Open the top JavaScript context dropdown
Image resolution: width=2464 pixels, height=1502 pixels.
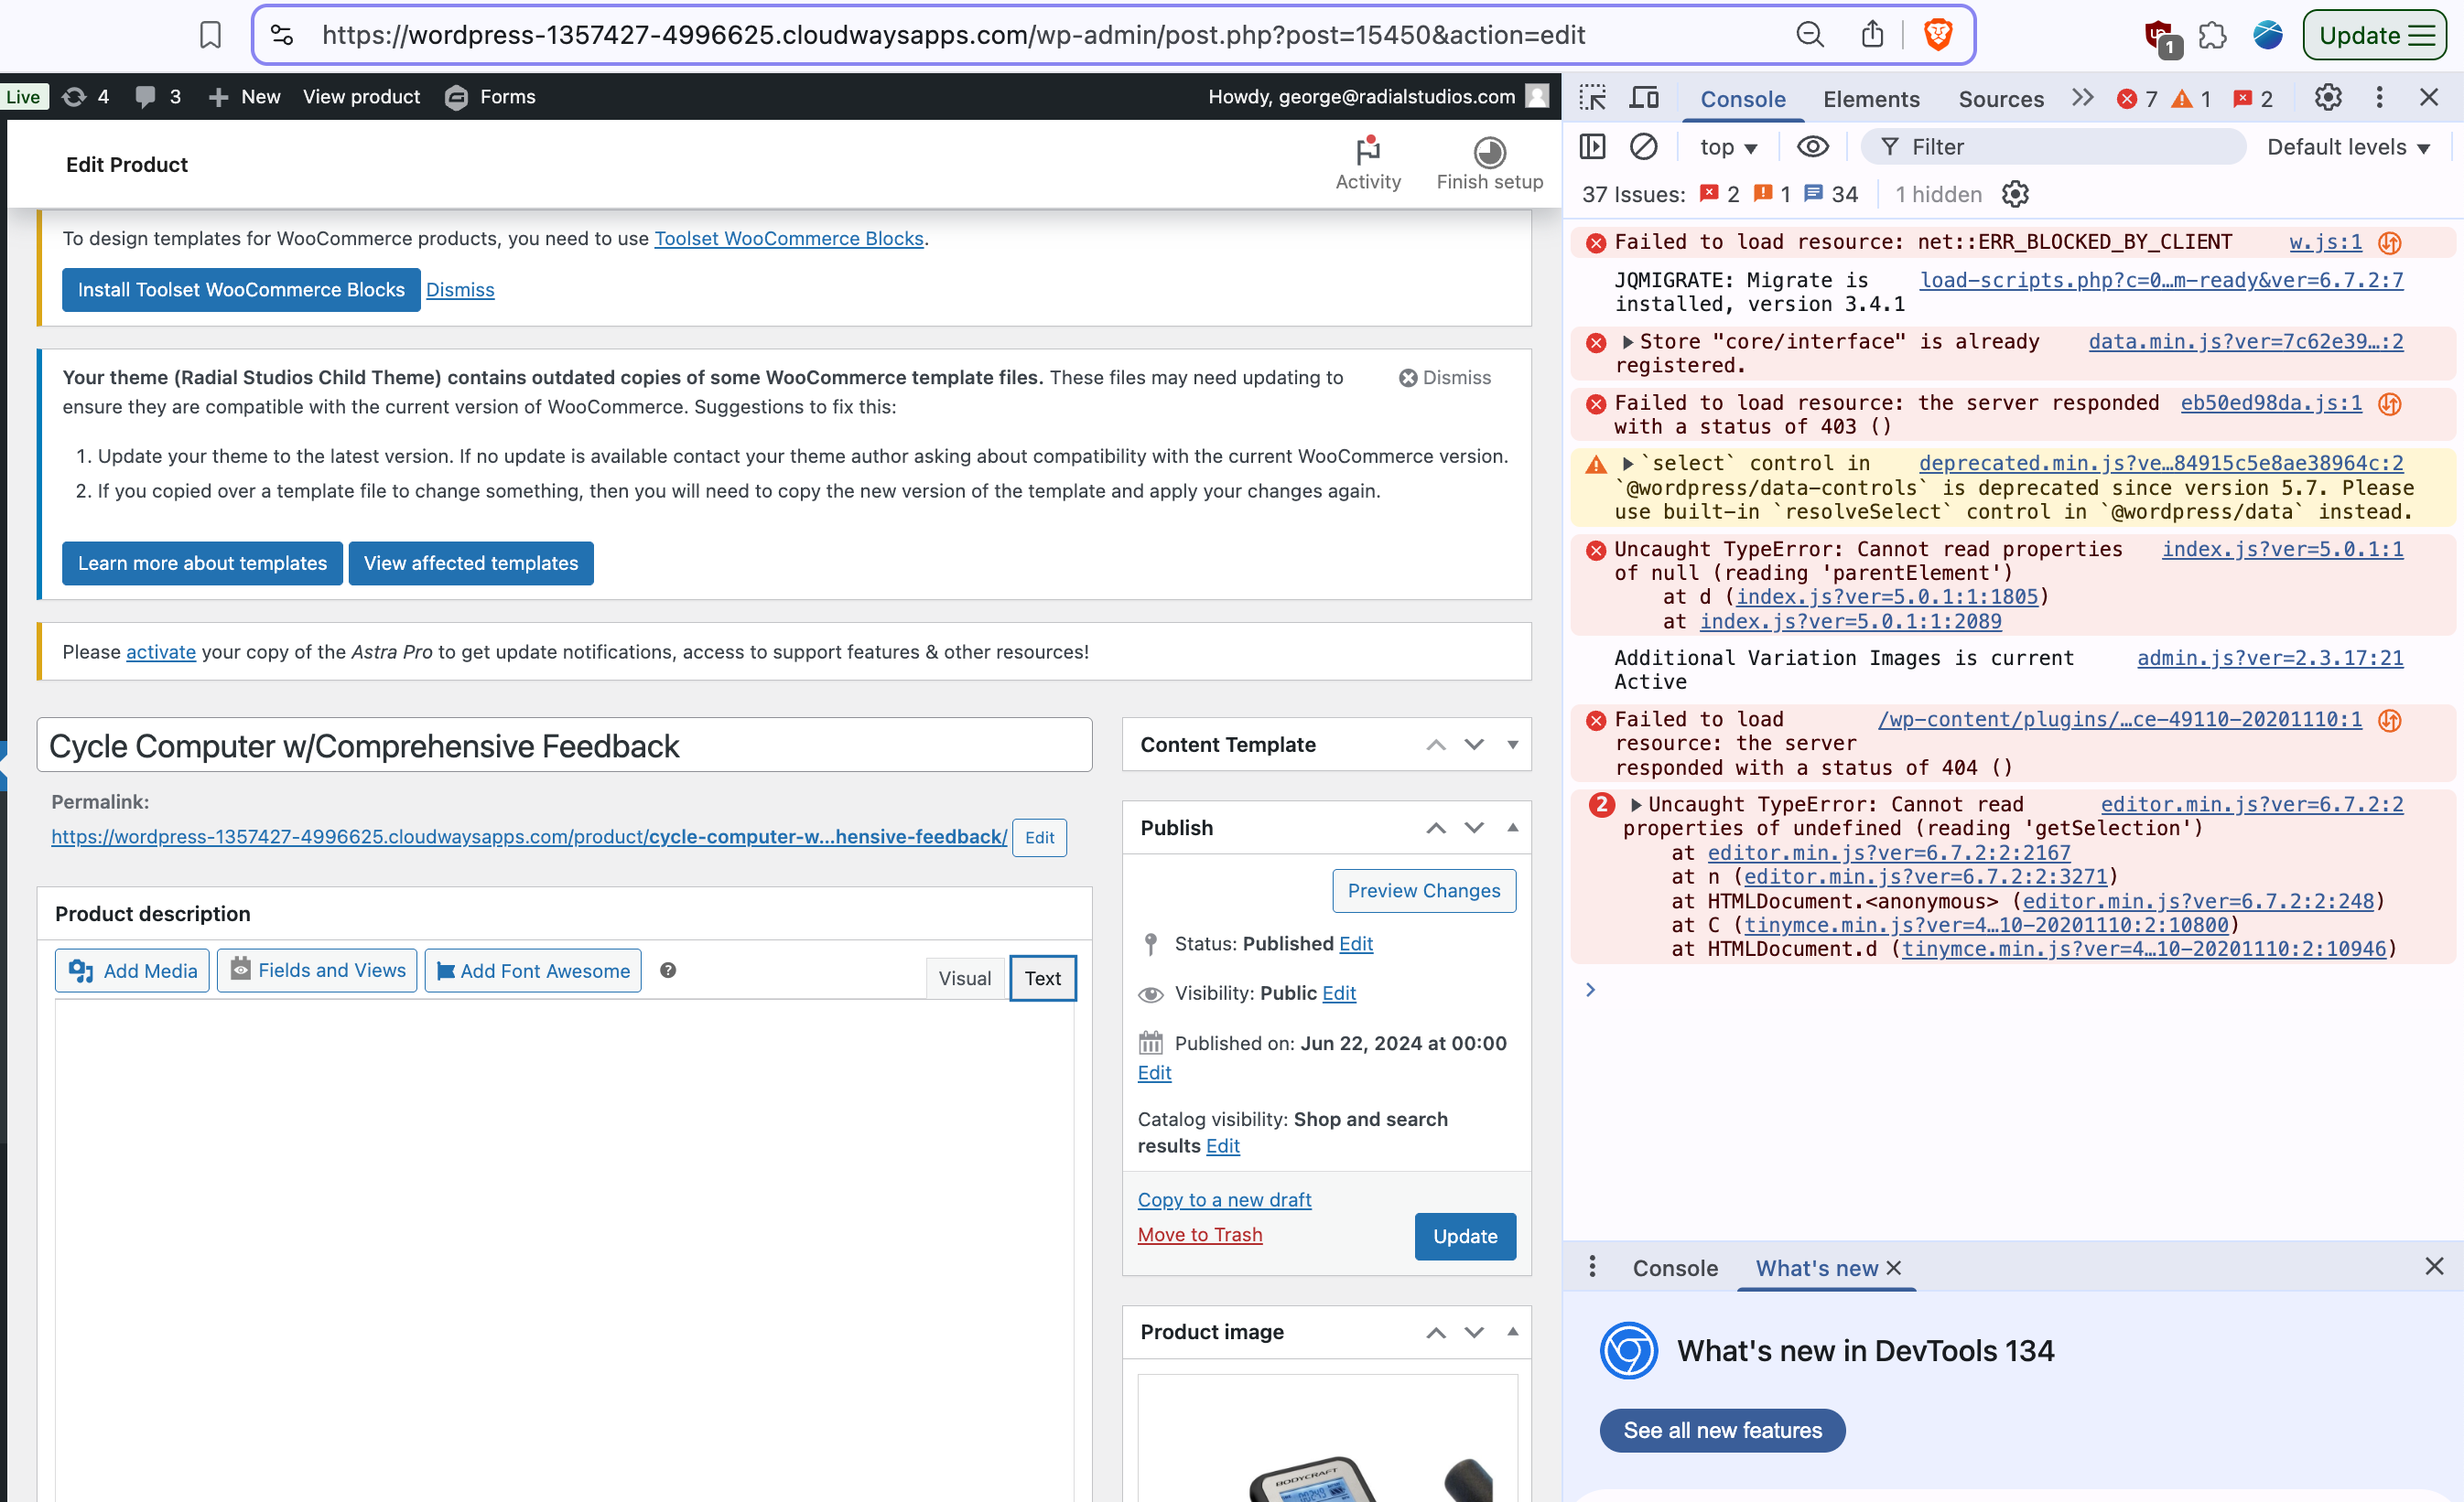1728,147
